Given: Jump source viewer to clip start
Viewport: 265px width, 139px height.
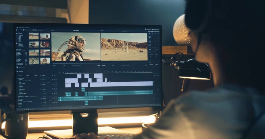Looking at the screenshot, I should click(x=73, y=66).
